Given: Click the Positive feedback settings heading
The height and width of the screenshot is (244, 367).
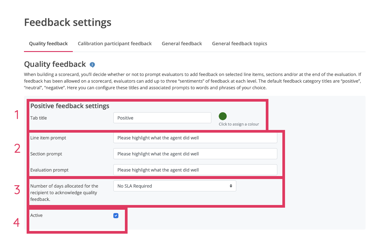Looking at the screenshot, I should tap(70, 106).
